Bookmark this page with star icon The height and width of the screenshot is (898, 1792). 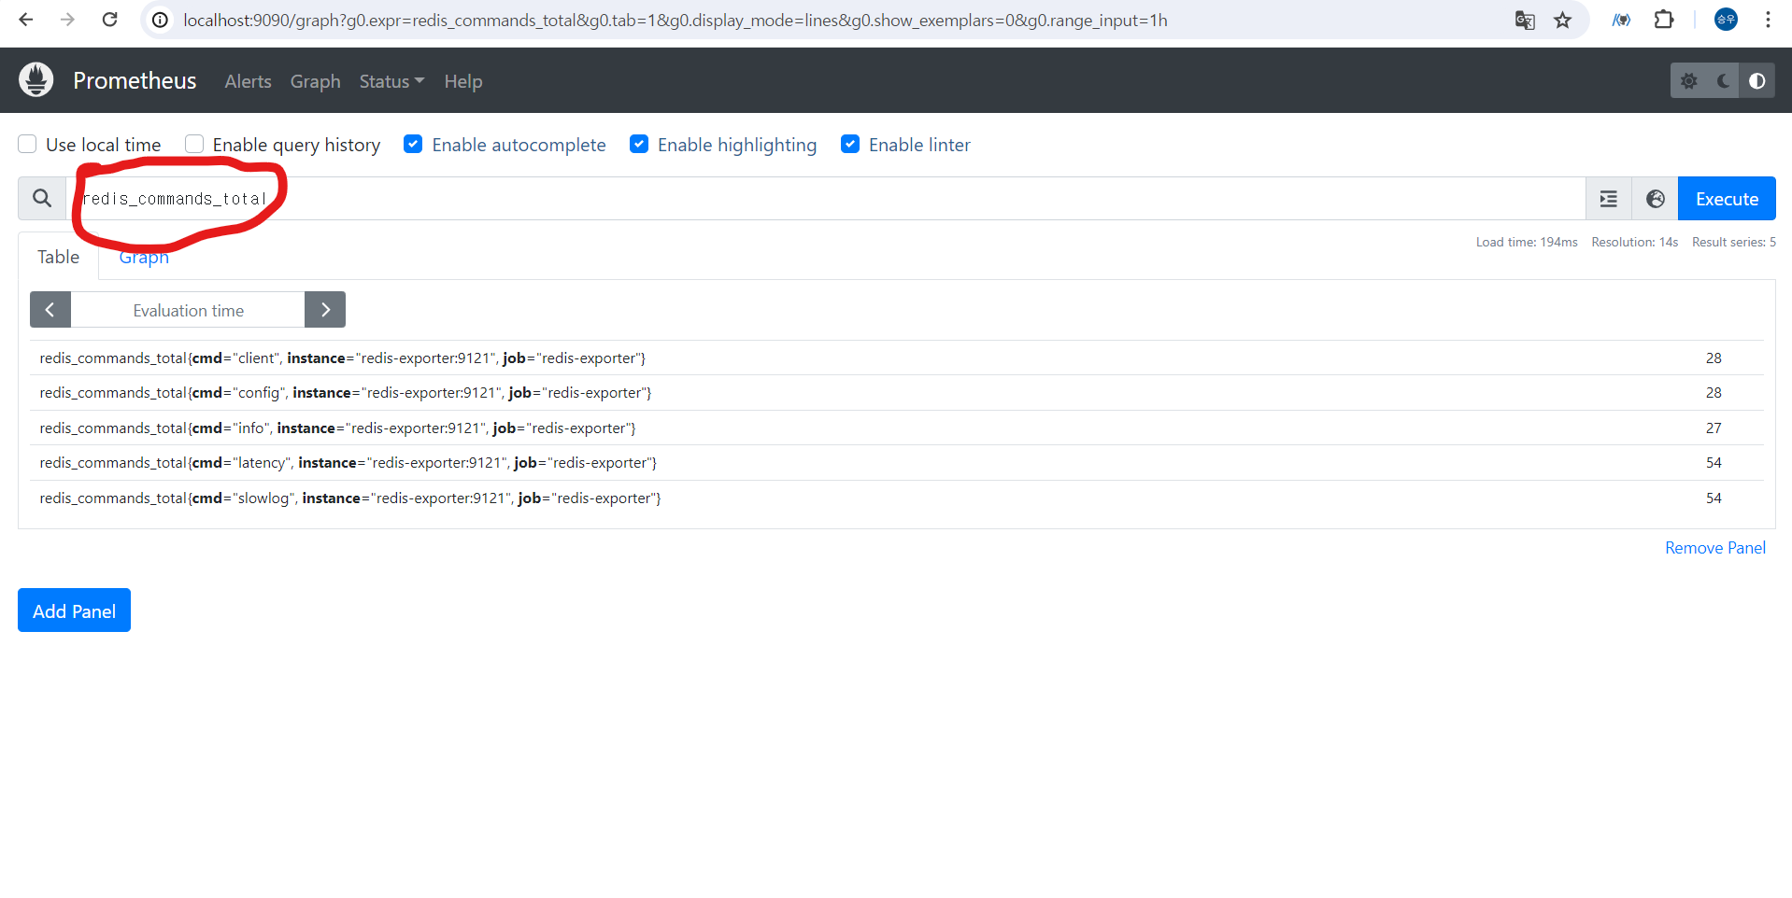[x=1563, y=20]
